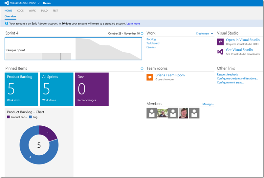Click the purple Open in Visual Studio icon
Image resolution: width=264 pixels, height=178 pixels.
(x=220, y=42)
